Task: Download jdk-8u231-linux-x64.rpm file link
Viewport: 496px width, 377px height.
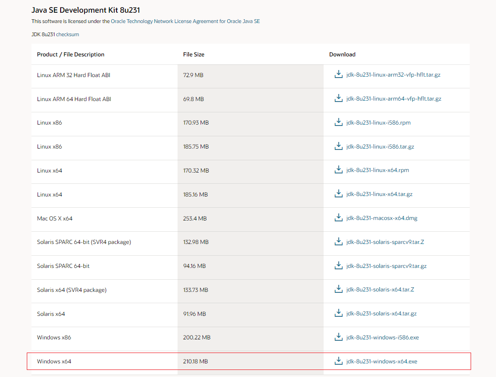Action: click(x=377, y=170)
